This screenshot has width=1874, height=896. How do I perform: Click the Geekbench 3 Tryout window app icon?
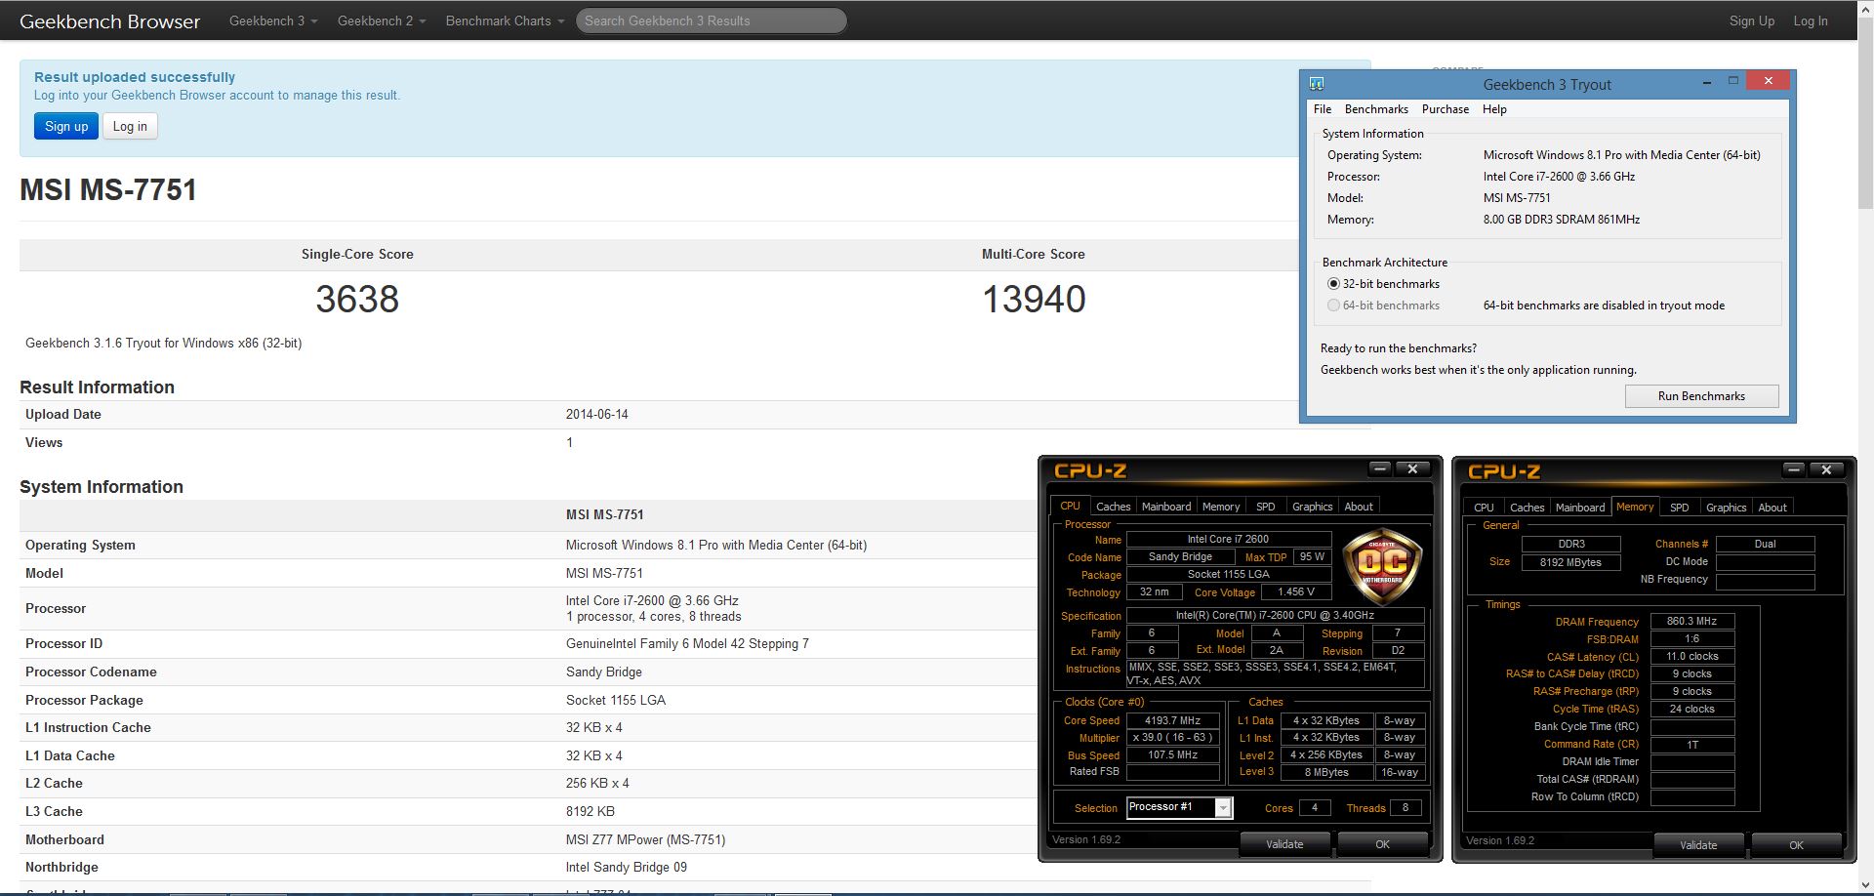1317,84
